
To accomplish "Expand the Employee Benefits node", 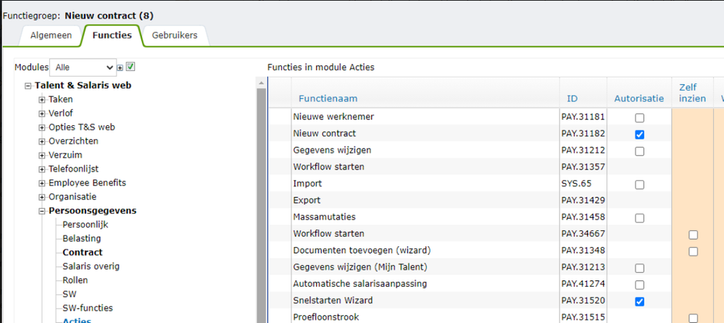I will tap(42, 183).
